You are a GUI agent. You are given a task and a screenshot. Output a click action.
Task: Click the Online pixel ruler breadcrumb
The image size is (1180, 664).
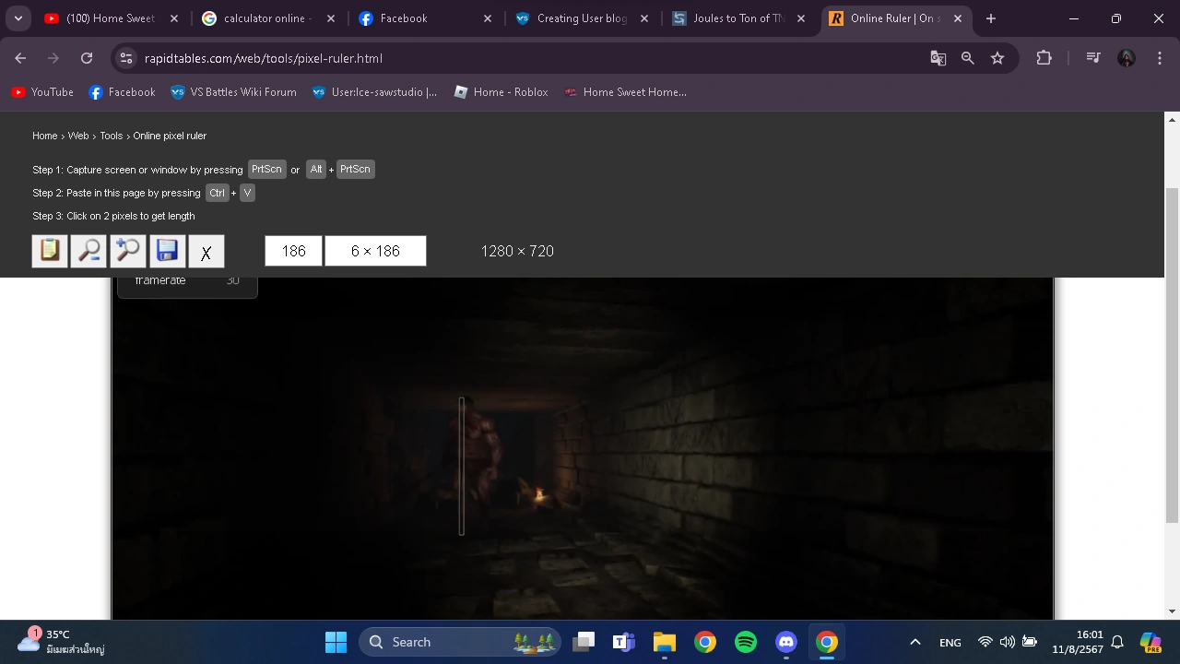[x=170, y=136]
